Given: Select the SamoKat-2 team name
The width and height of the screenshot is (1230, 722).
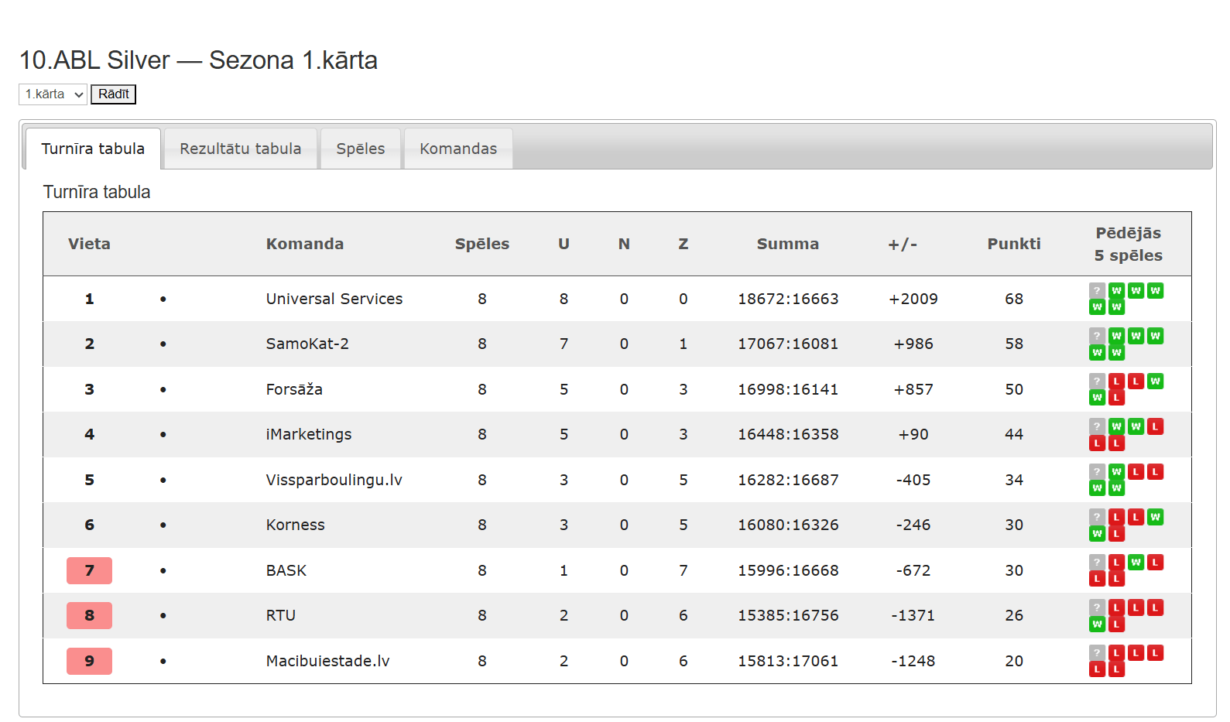Looking at the screenshot, I should [x=307, y=344].
